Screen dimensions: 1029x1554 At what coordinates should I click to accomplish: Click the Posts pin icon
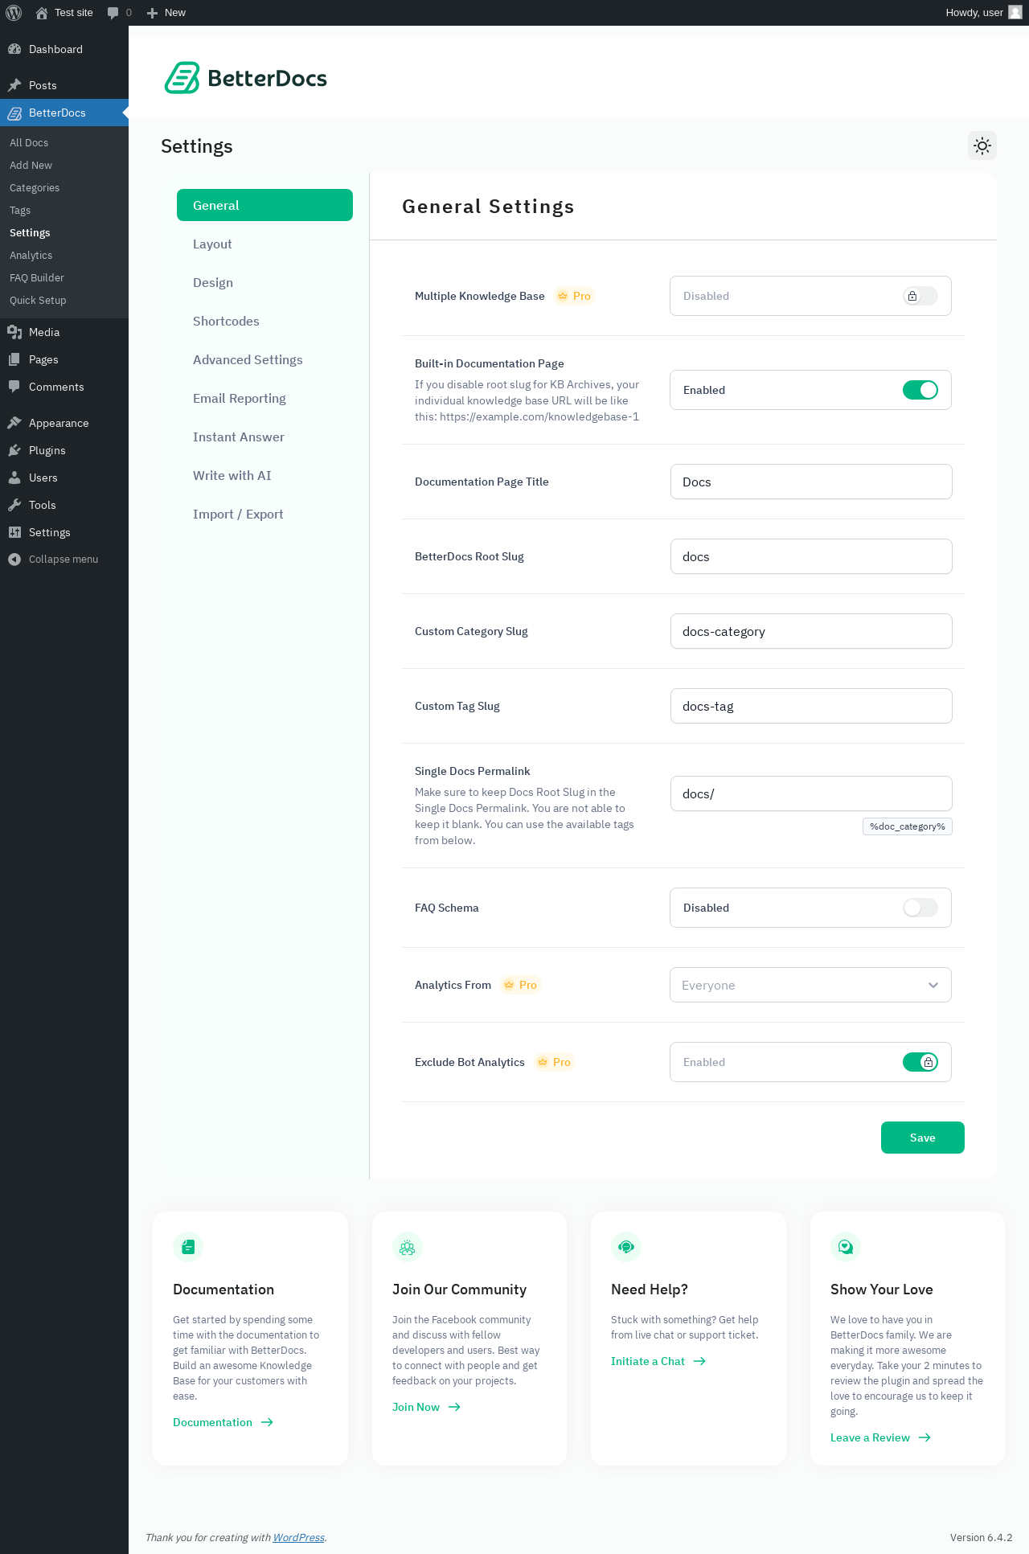point(14,85)
